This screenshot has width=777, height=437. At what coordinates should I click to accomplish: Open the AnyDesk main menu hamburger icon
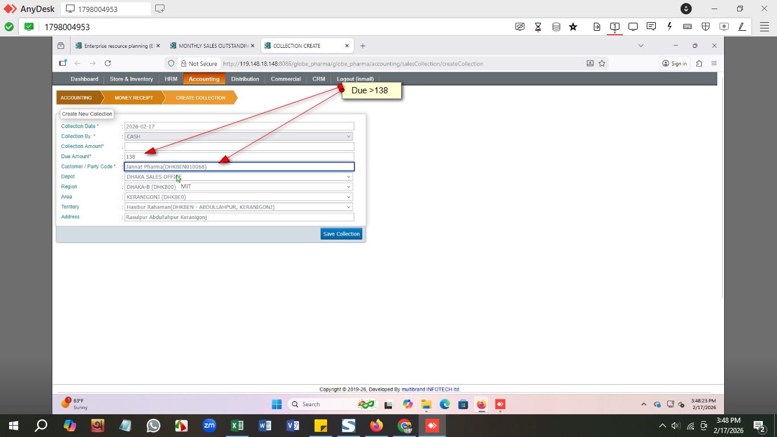764,27
